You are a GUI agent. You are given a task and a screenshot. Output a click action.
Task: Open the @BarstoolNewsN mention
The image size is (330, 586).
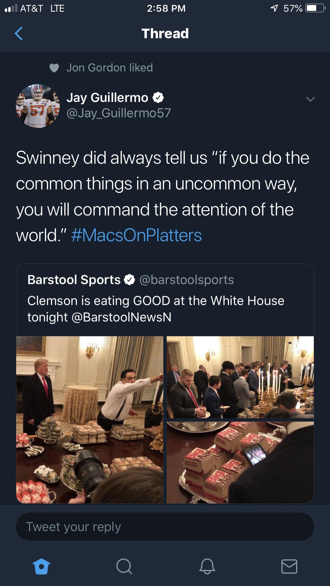(121, 317)
